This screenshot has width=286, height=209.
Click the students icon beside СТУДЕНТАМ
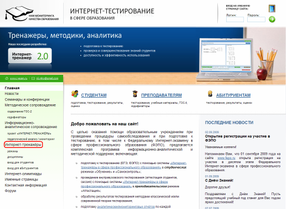75,94
